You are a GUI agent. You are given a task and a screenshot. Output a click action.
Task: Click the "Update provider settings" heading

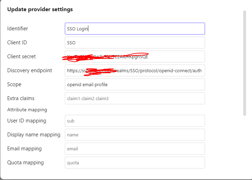(40, 9)
